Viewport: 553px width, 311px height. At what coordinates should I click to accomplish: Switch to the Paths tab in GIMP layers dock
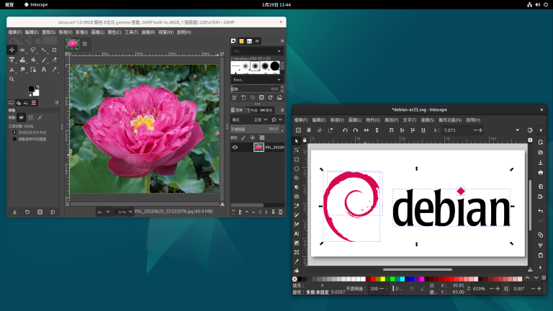[x=266, y=110]
